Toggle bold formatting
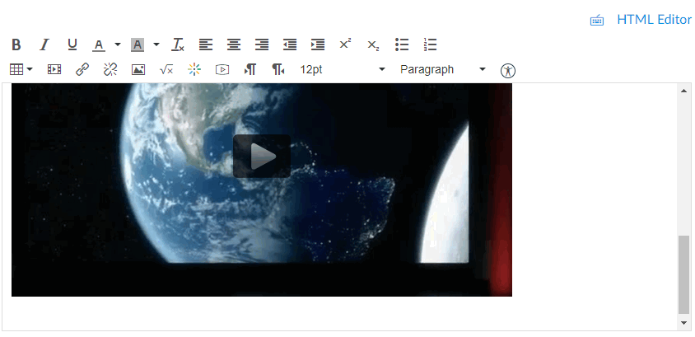Screen dimensions: 695x337 tap(16, 44)
